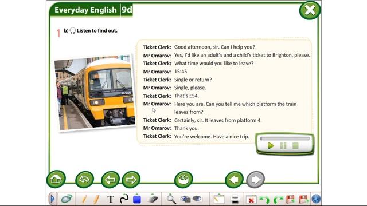
Task: Open the blue color square picker
Action: click(x=137, y=199)
